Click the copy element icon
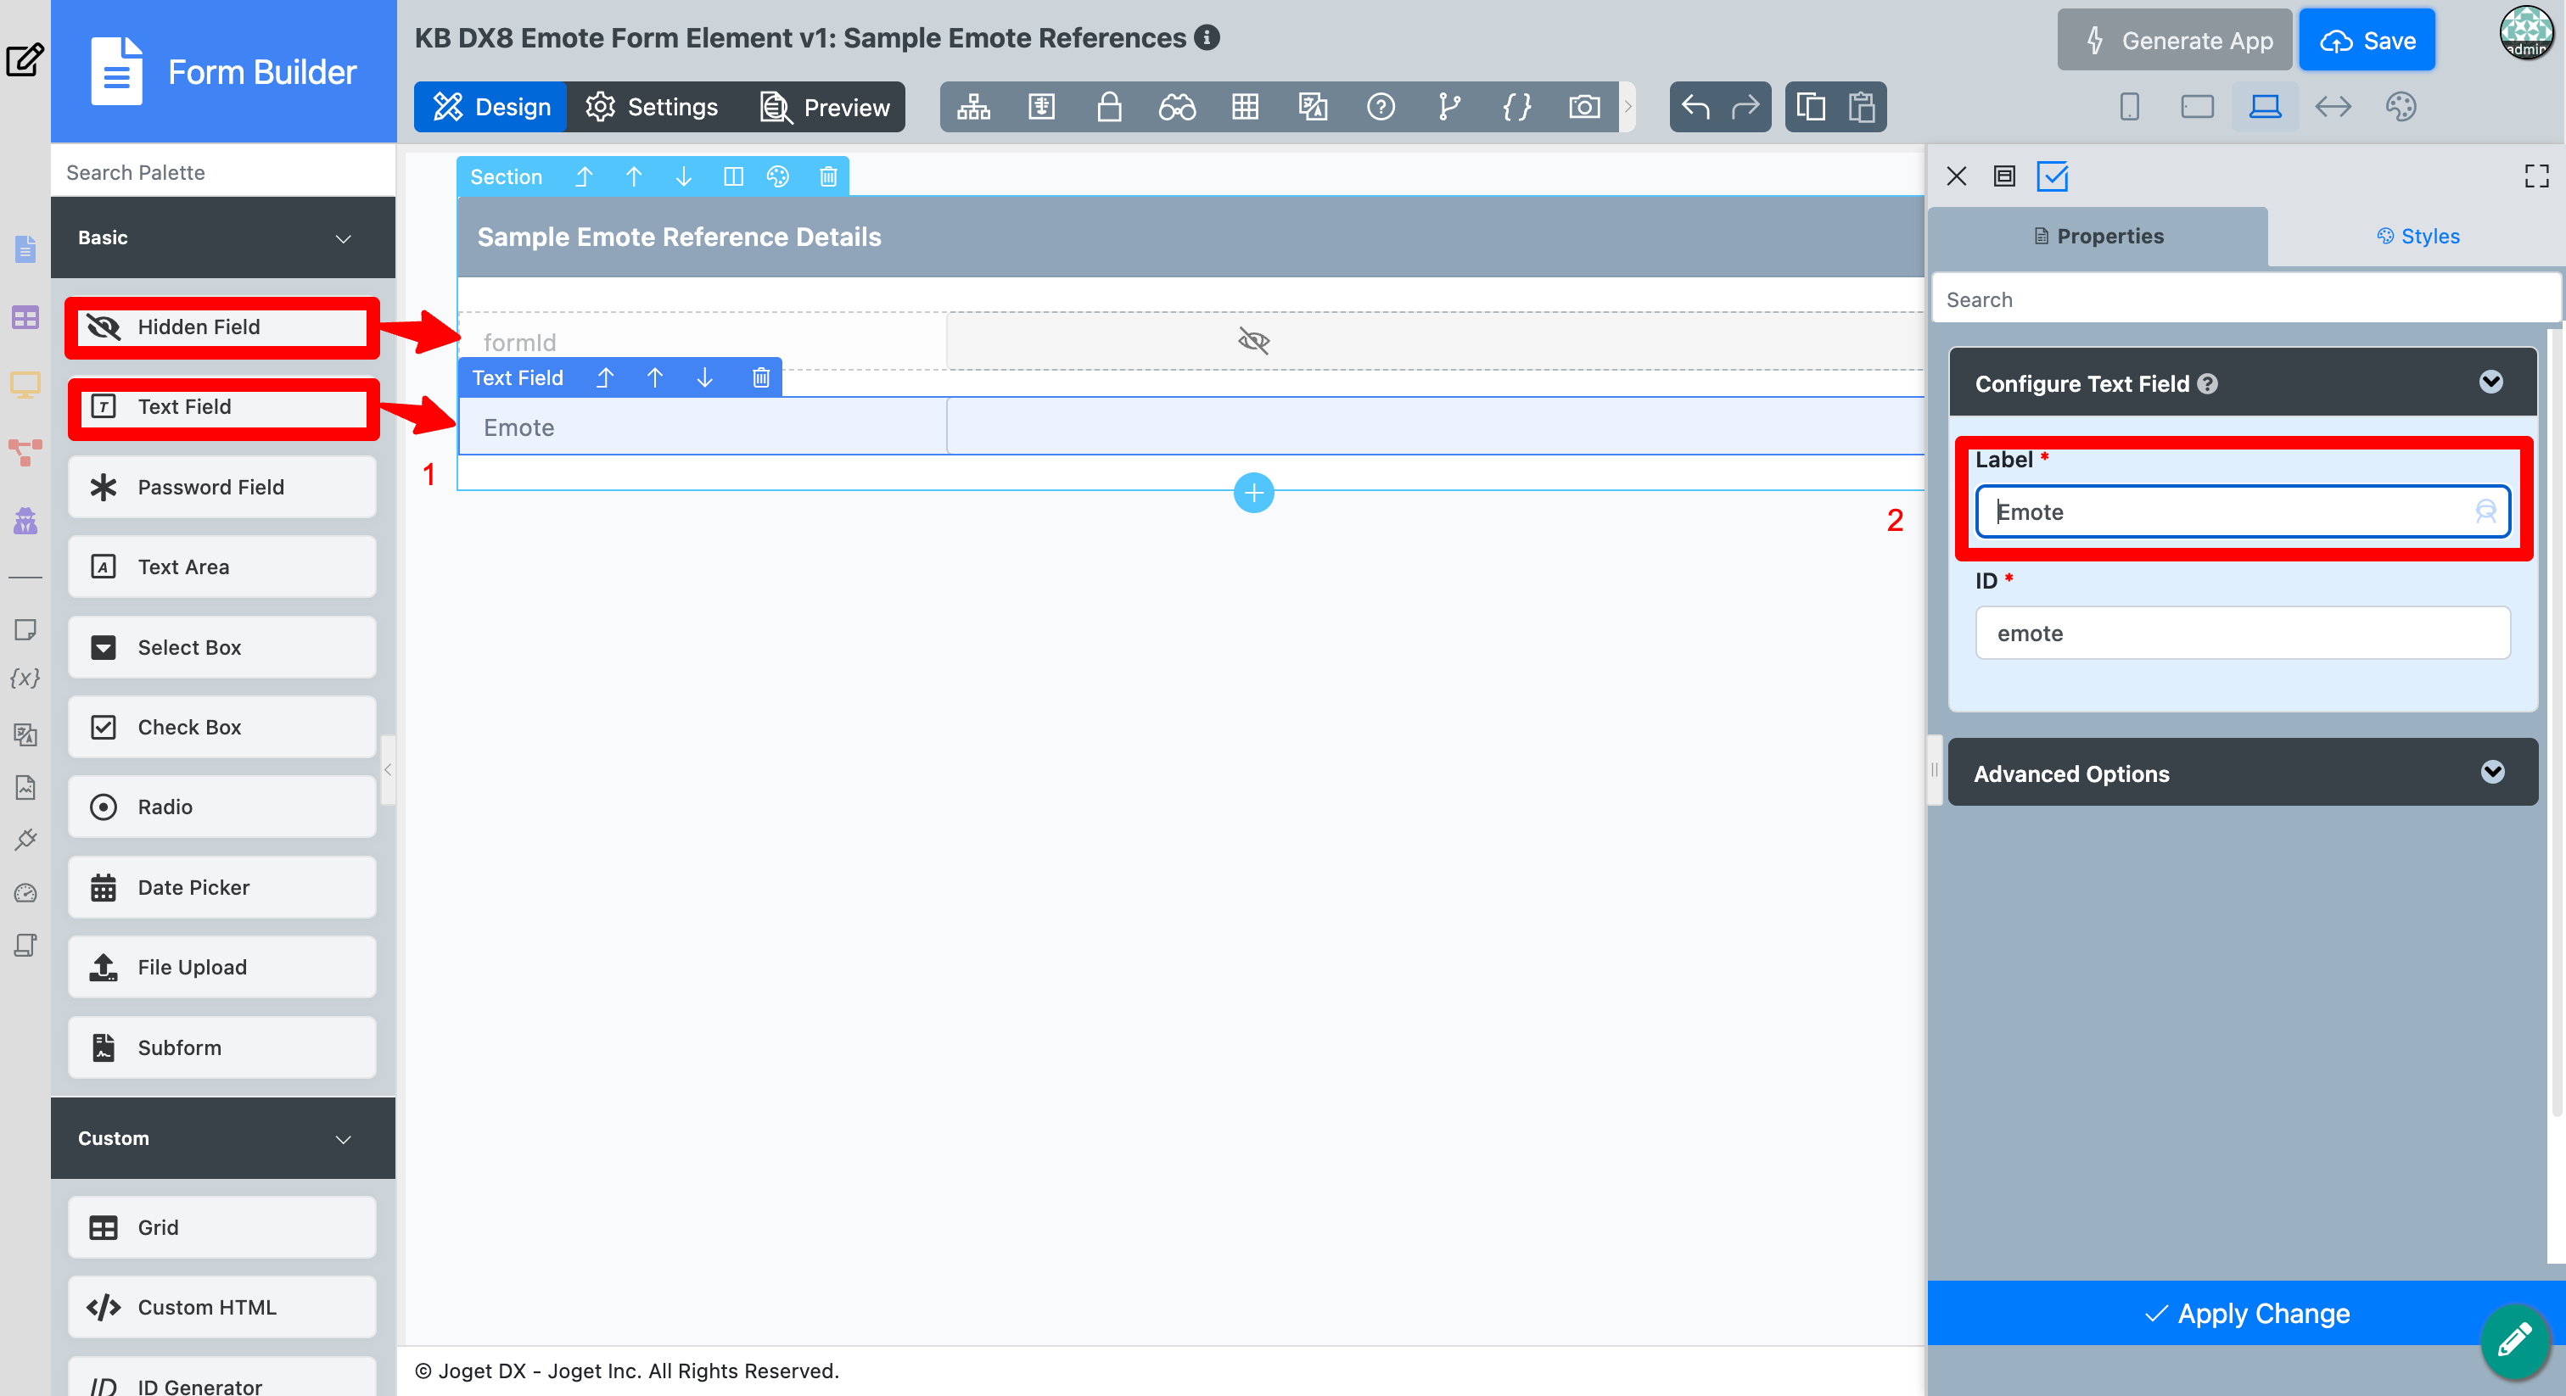The height and width of the screenshot is (1396, 2566). click(1811, 107)
